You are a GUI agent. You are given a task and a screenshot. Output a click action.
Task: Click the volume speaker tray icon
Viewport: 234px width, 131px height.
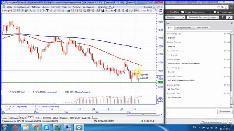212,128
